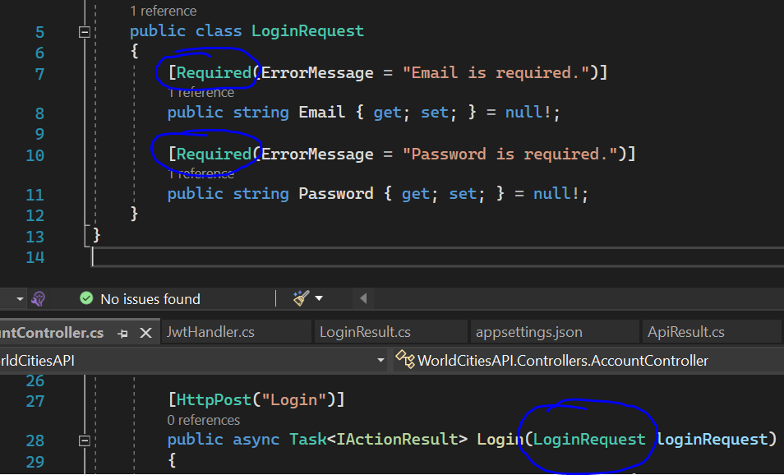
Task: Click the LoginRequest class name on line 5
Action: [307, 31]
